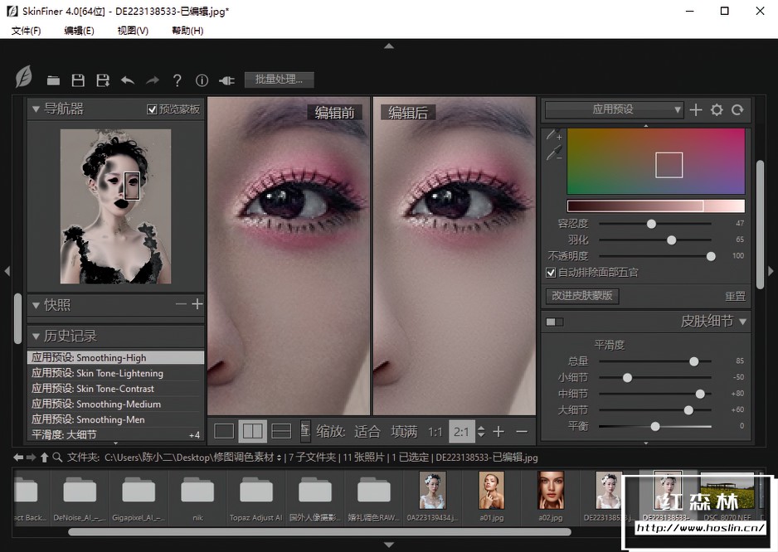The width and height of the screenshot is (778, 552).
Task: Open the 编辑(E) menu
Action: pyautogui.click(x=79, y=31)
